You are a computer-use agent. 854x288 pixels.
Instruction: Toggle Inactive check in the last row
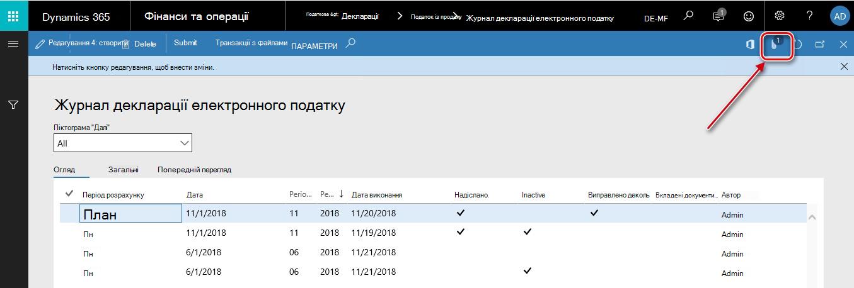click(x=528, y=271)
